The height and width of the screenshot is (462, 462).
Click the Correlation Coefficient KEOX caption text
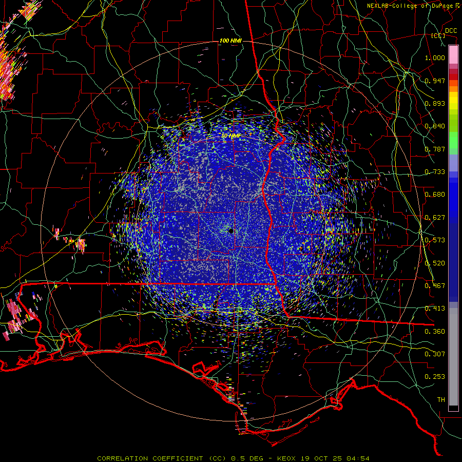[233, 458]
